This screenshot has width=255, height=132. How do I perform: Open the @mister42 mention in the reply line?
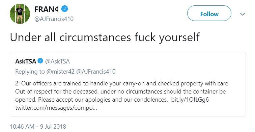[60, 72]
